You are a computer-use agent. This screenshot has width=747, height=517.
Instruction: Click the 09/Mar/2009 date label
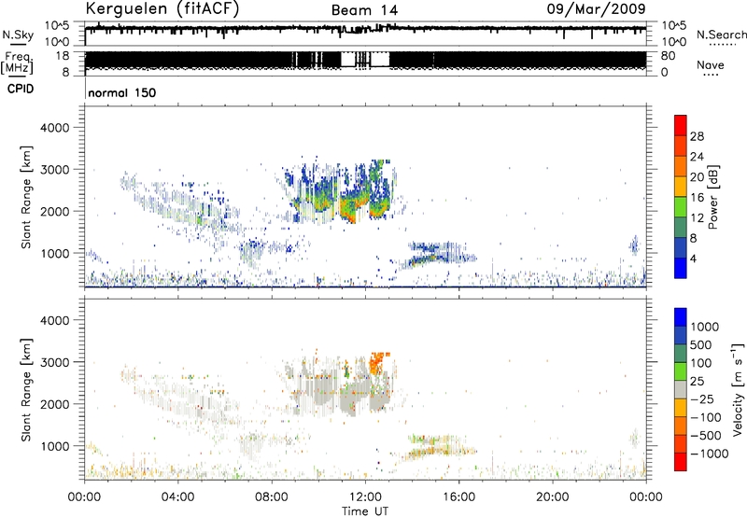(596, 8)
